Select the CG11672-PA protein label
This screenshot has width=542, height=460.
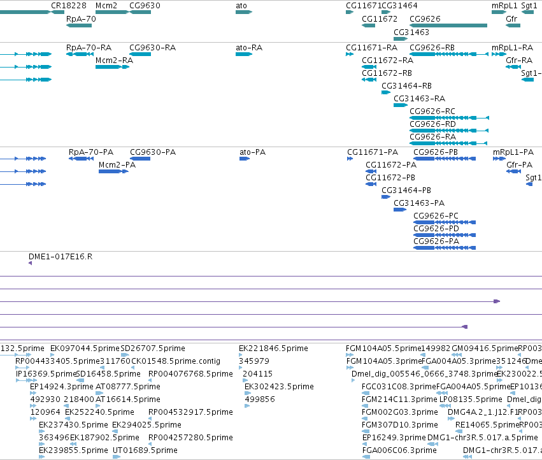tap(391, 165)
